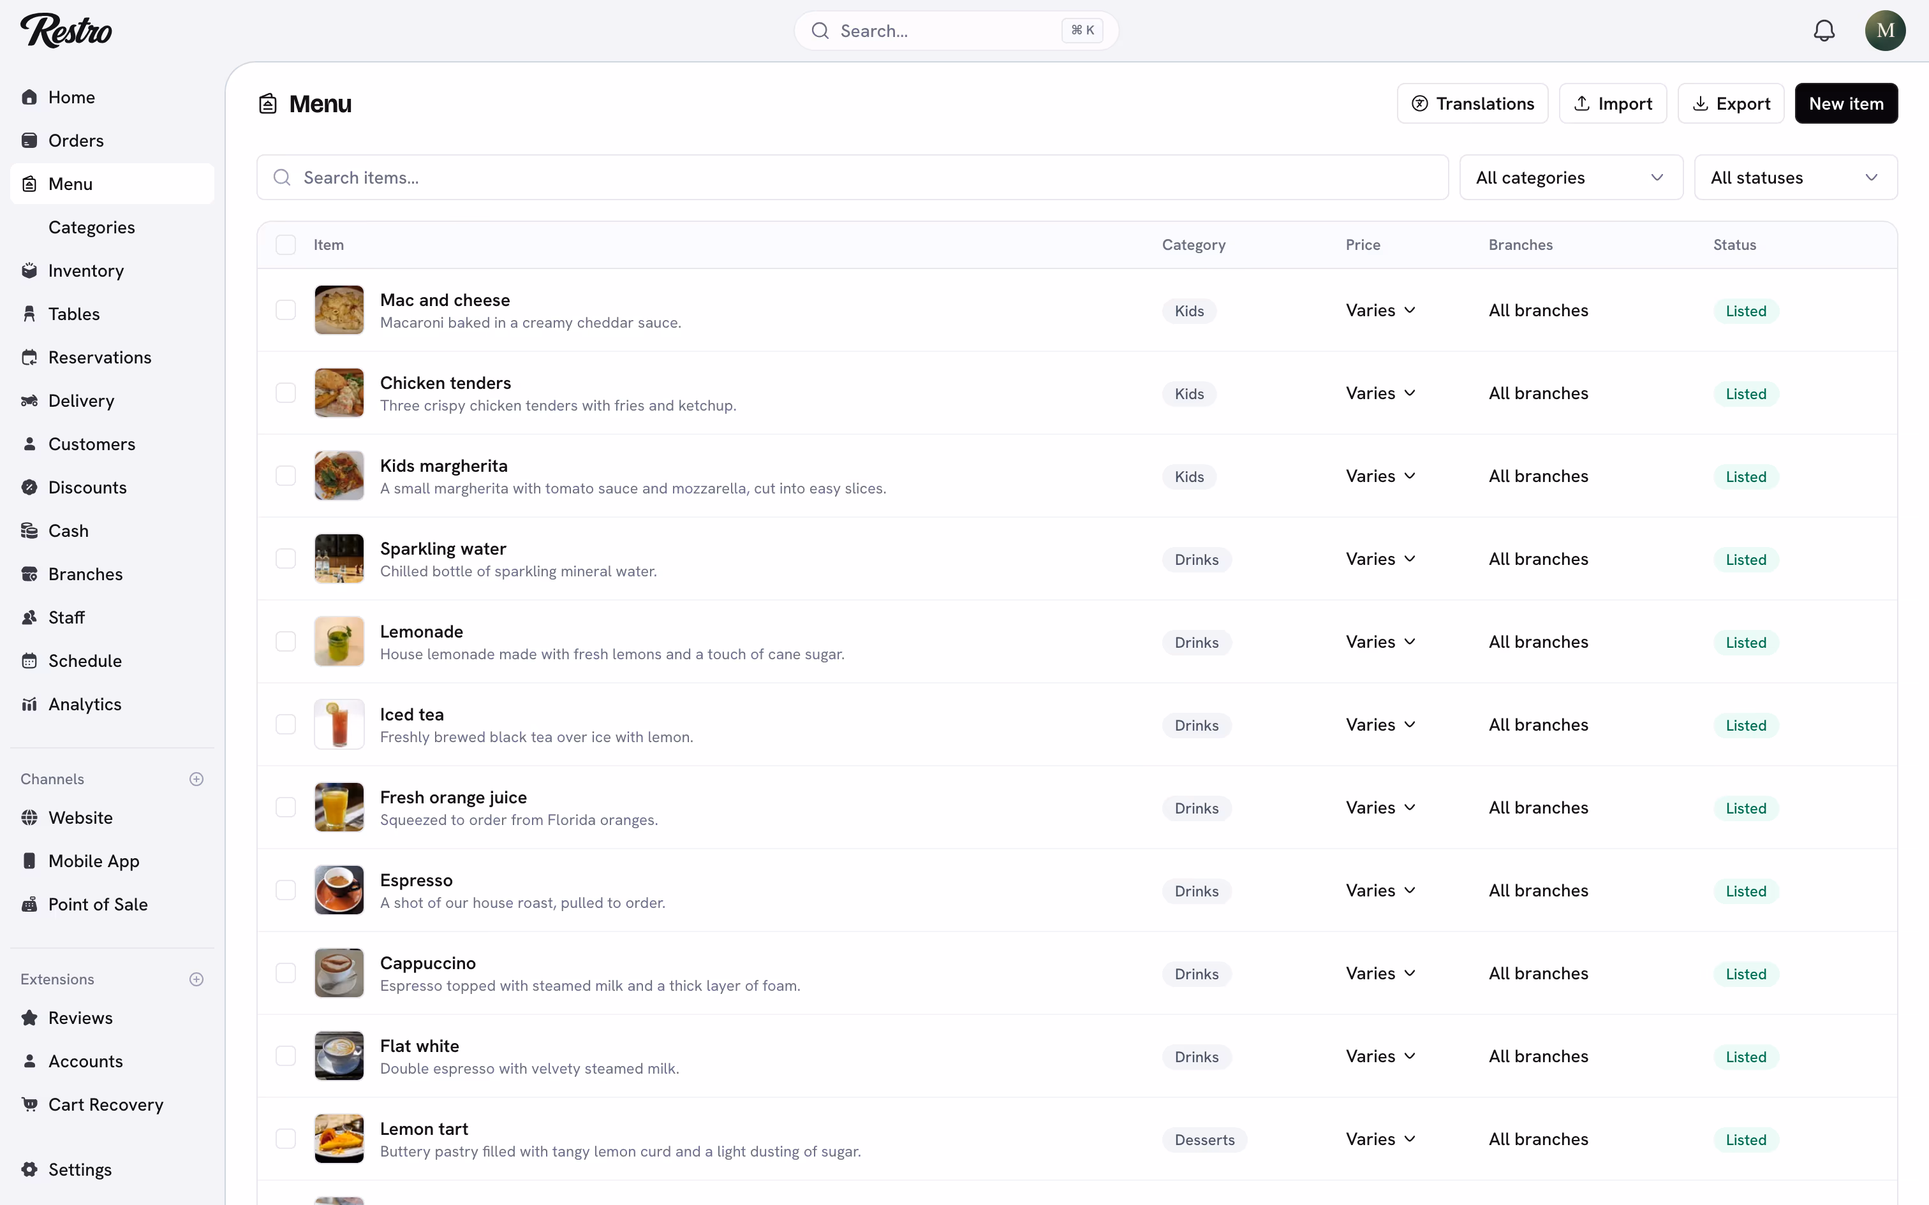Click the Website globe icon
Image resolution: width=1929 pixels, height=1205 pixels.
click(29, 817)
